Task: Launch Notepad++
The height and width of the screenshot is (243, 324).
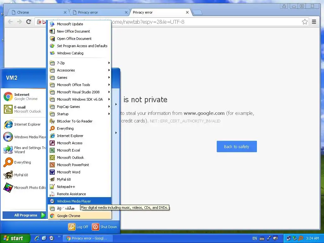Action: [79, 187]
